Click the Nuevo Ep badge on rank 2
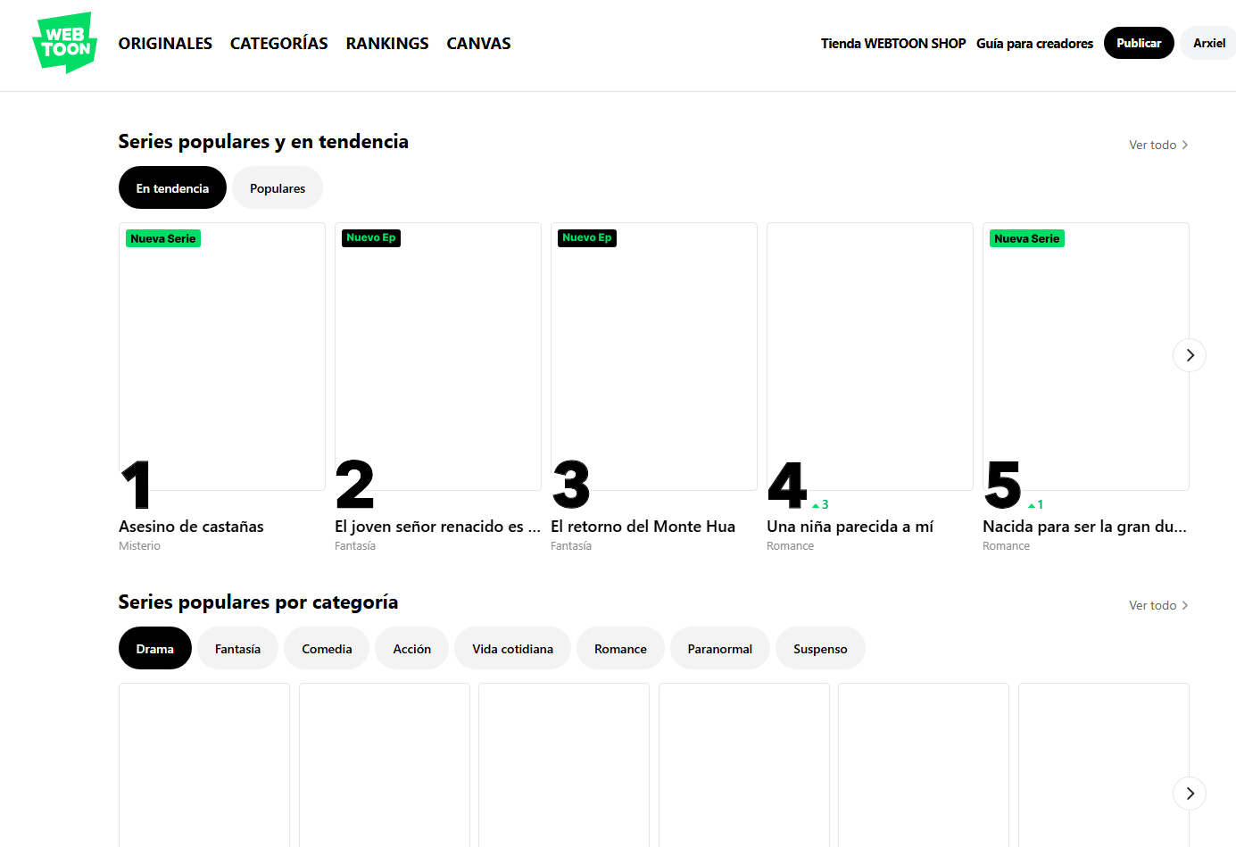 (370, 237)
